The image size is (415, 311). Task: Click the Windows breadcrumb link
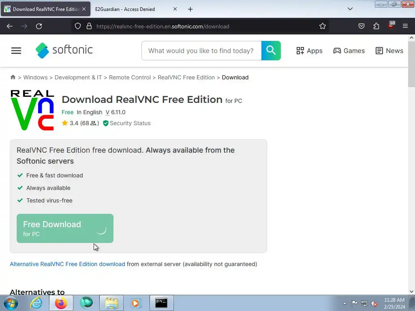point(36,77)
